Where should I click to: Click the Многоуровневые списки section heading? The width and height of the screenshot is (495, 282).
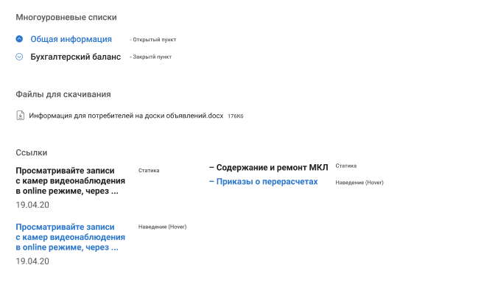coord(66,18)
